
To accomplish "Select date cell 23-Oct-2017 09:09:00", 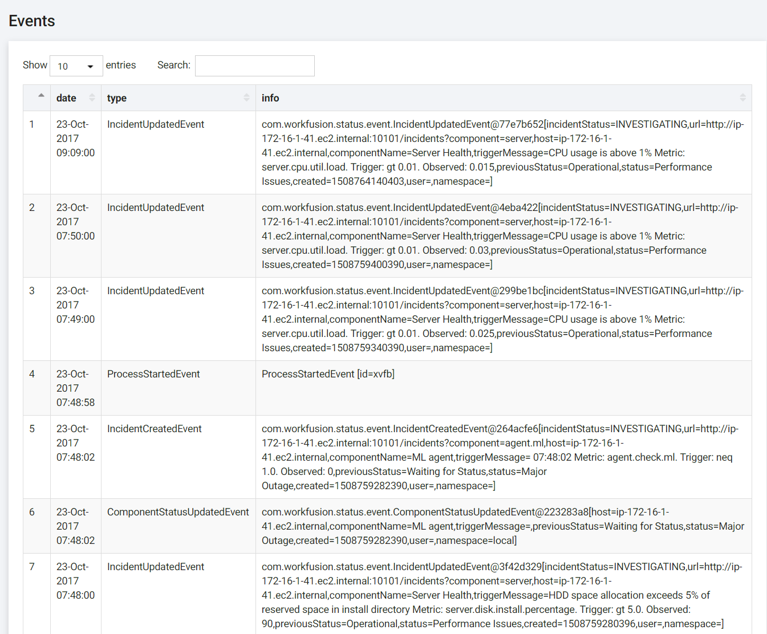I will point(75,139).
